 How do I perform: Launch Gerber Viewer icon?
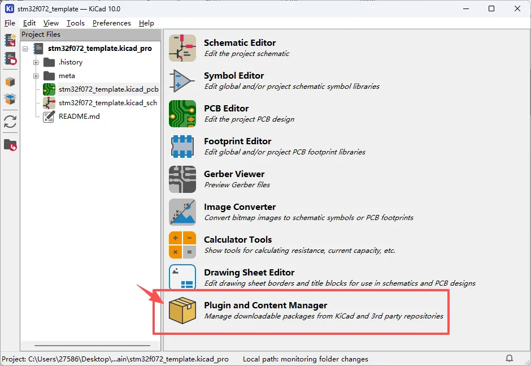pyautogui.click(x=182, y=179)
